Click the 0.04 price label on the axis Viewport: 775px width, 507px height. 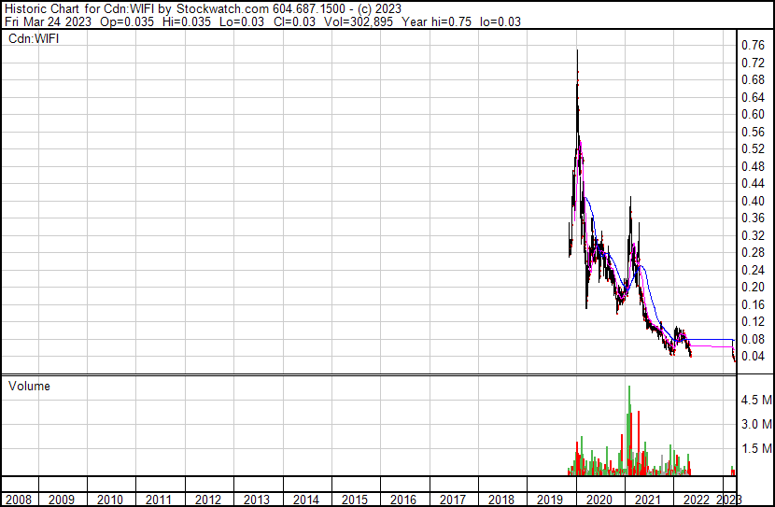tap(752, 356)
